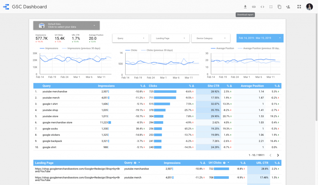Share report with people icon
The image size is (318, 185).
point(288,7)
